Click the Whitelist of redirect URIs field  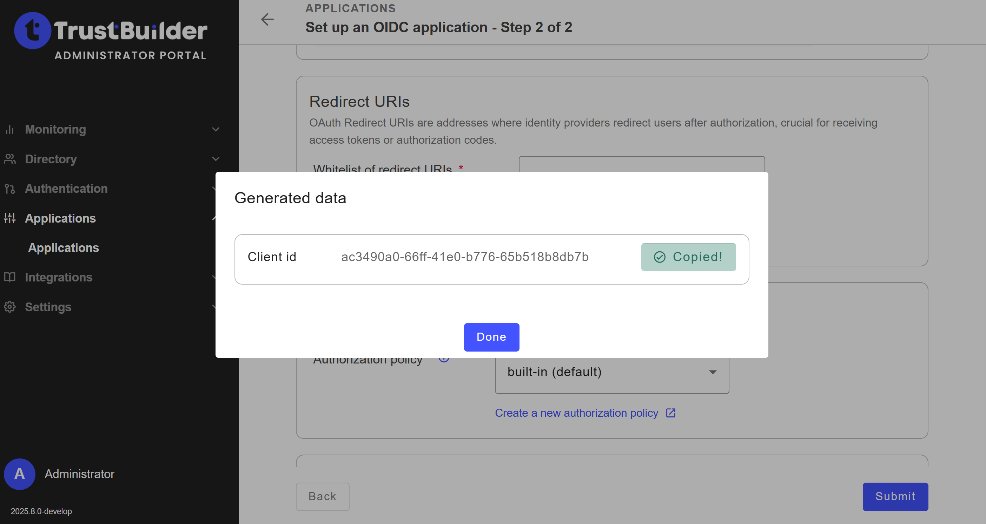click(x=642, y=164)
